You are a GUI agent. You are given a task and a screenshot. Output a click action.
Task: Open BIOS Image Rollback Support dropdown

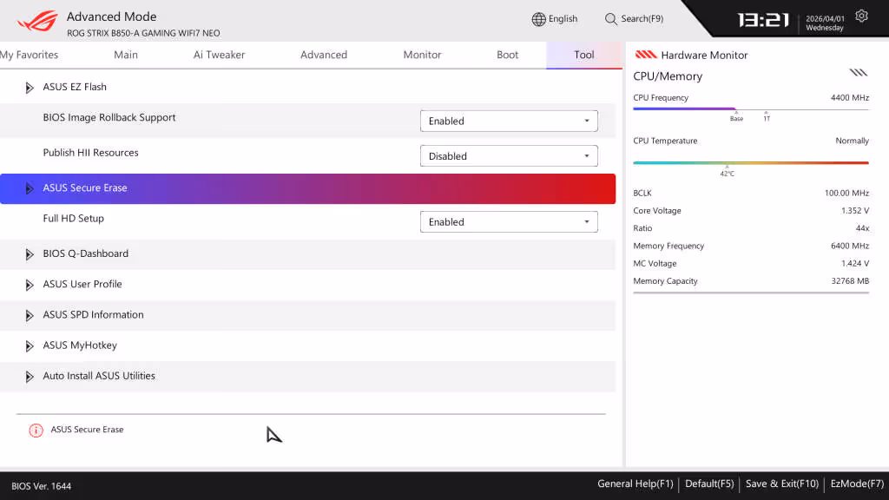tap(509, 121)
